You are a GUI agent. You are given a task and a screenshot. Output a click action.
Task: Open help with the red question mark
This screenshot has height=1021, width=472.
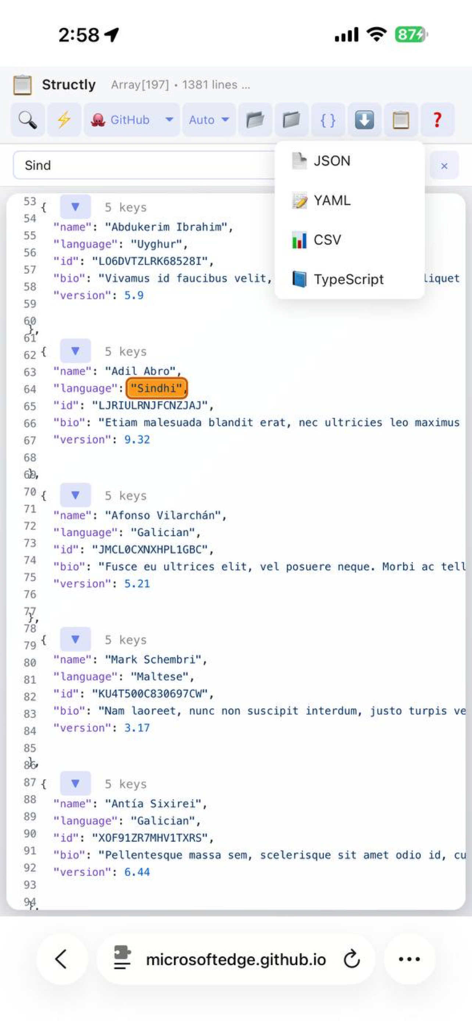[x=437, y=120]
